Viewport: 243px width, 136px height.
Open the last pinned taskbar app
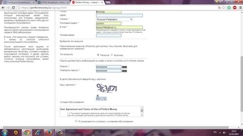point(60,133)
